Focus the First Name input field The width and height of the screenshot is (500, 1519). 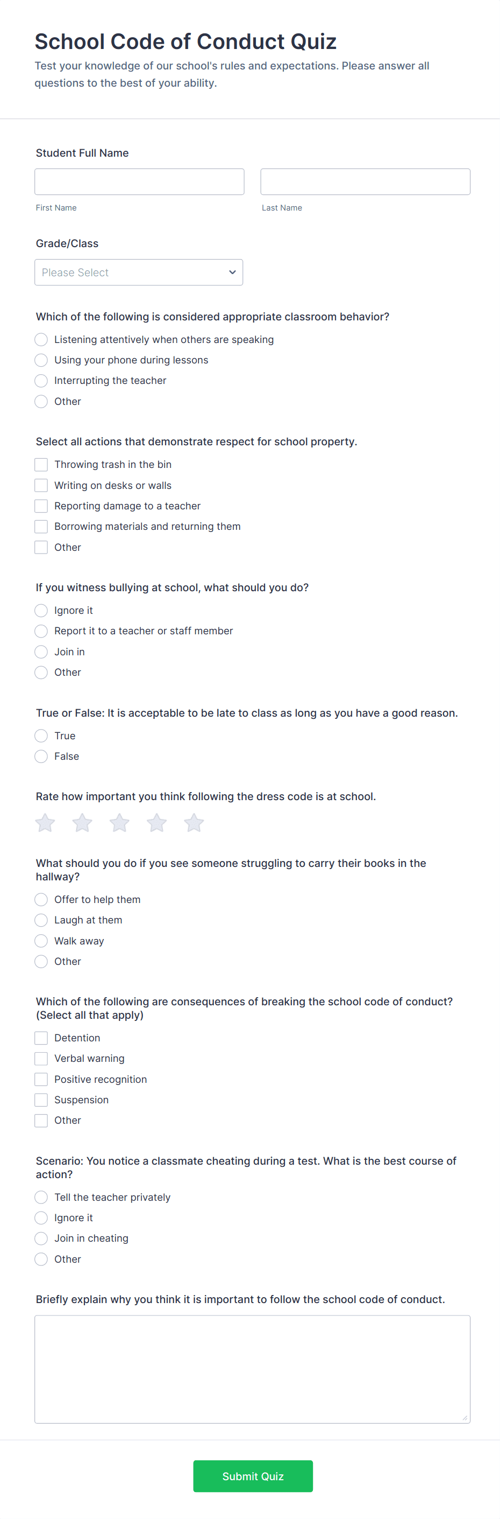tap(140, 181)
